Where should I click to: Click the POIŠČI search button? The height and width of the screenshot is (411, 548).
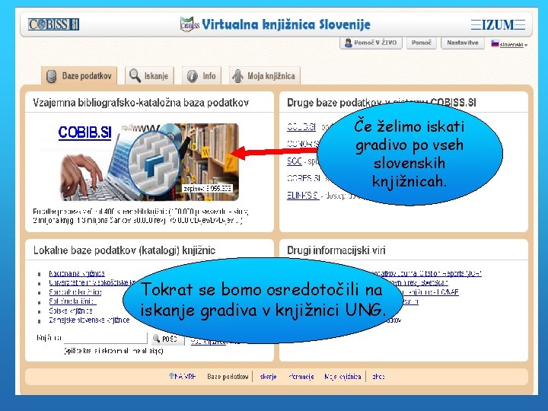167,338
